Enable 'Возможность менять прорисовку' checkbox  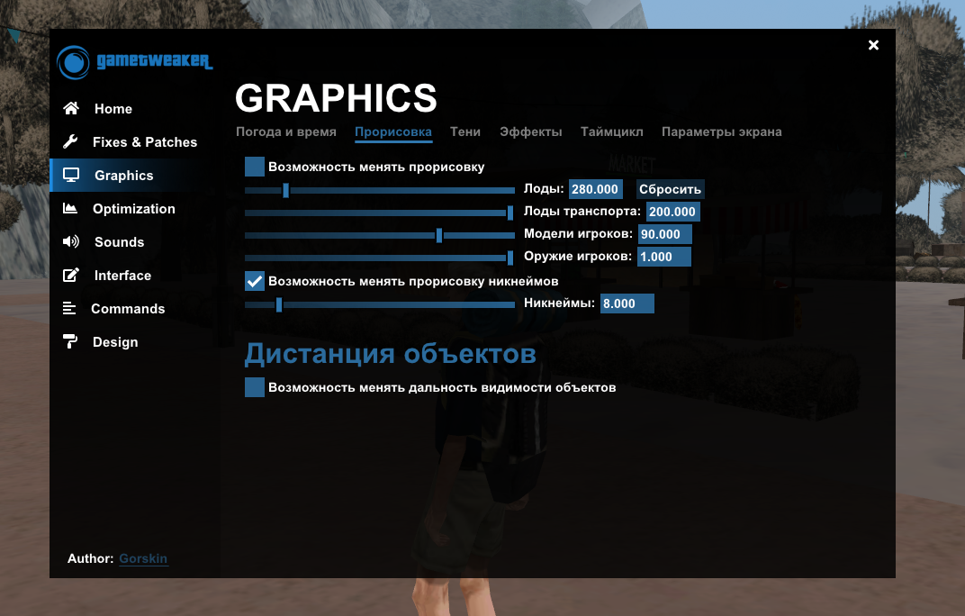tap(255, 167)
